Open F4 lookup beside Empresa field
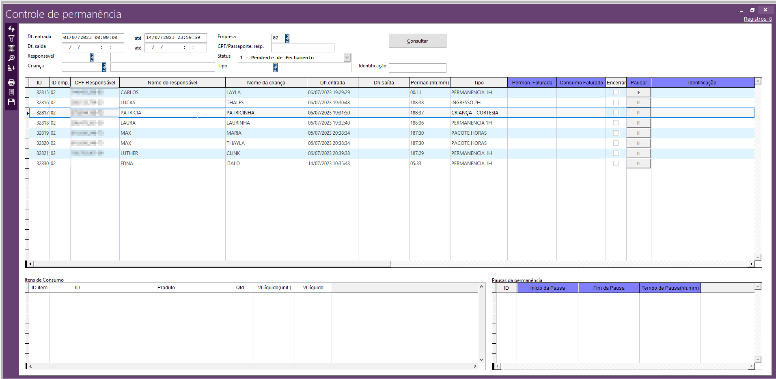Viewport: 776px width, 379px height. [x=287, y=38]
